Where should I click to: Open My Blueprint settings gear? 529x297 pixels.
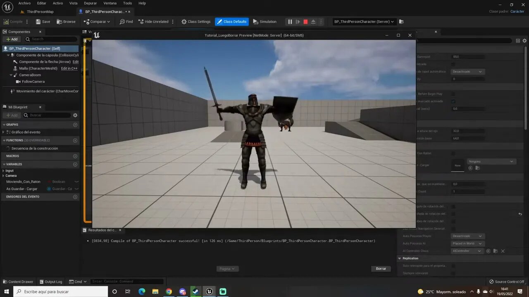tap(75, 115)
